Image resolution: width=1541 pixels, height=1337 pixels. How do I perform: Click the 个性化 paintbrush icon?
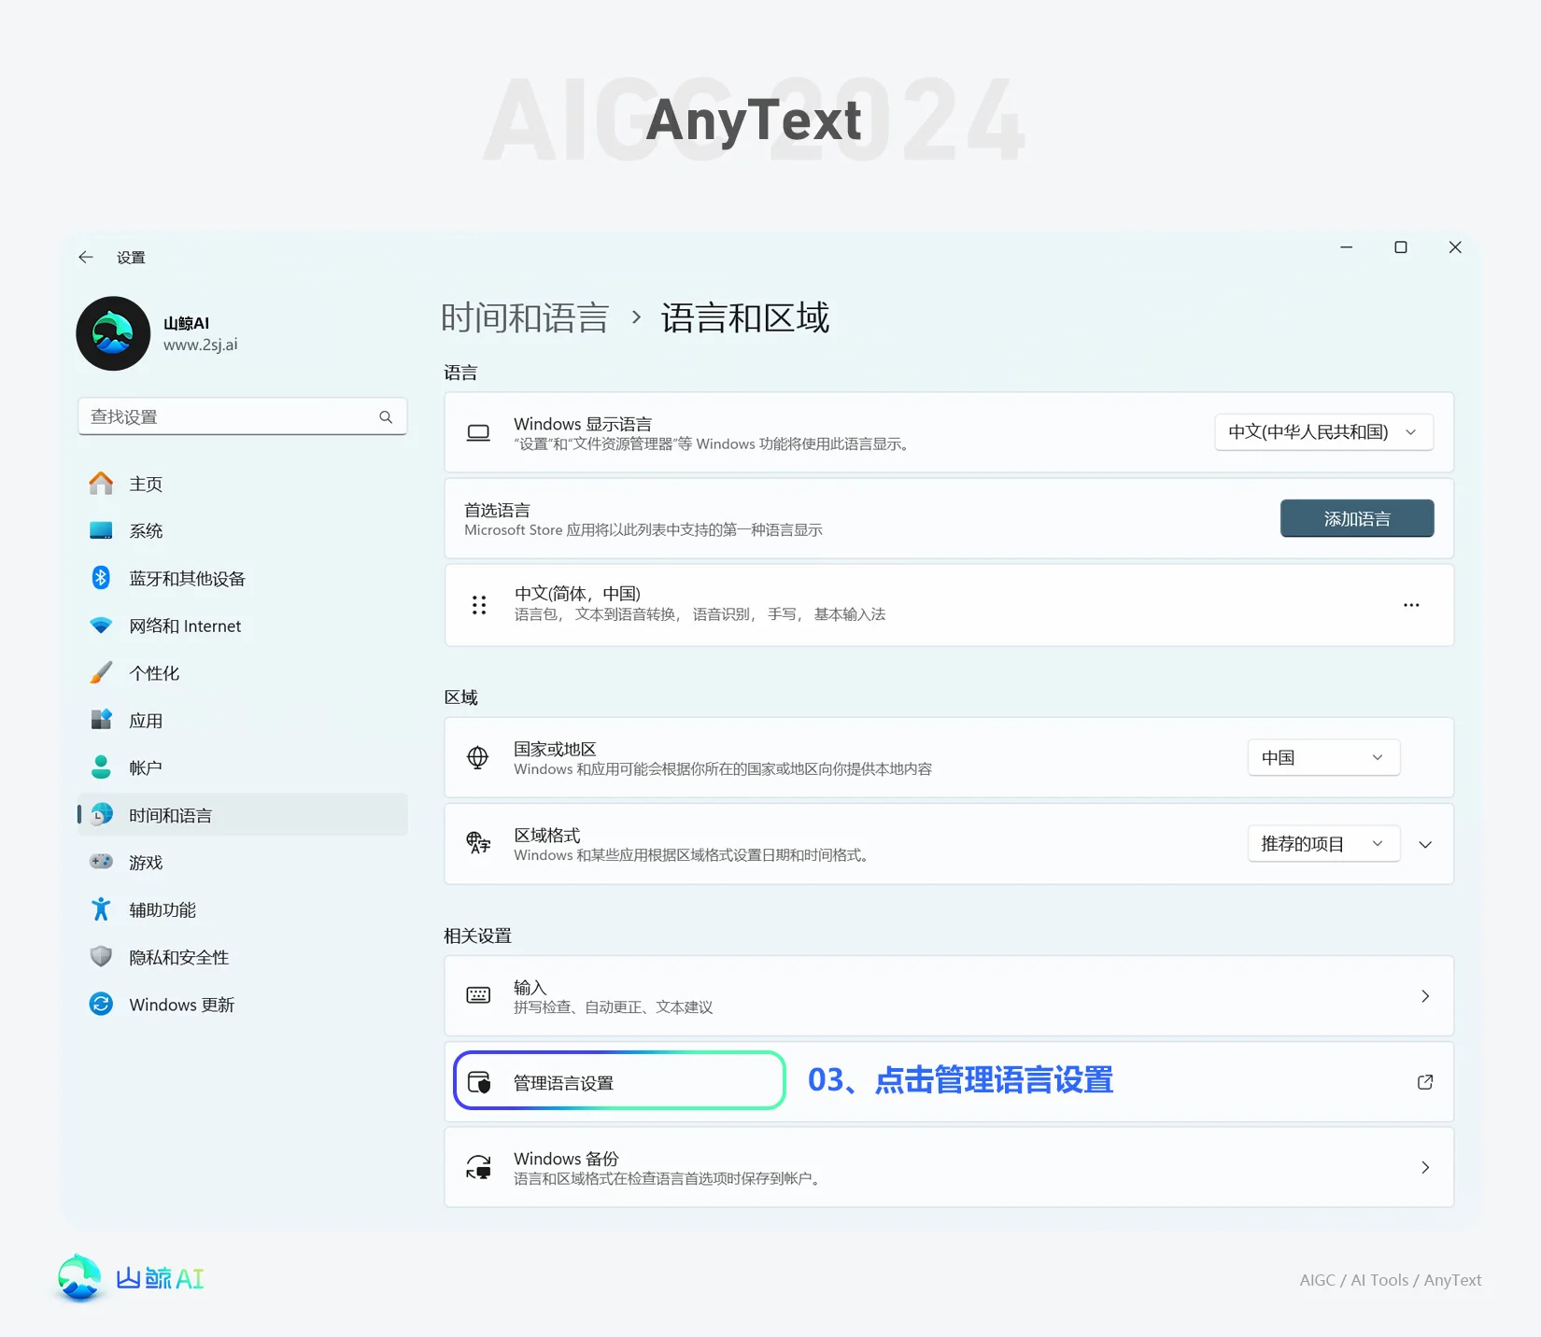point(101,673)
